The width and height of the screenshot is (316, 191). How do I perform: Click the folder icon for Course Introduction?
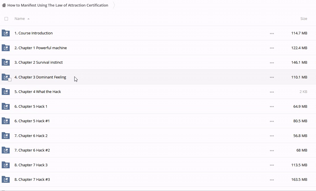click(6, 33)
